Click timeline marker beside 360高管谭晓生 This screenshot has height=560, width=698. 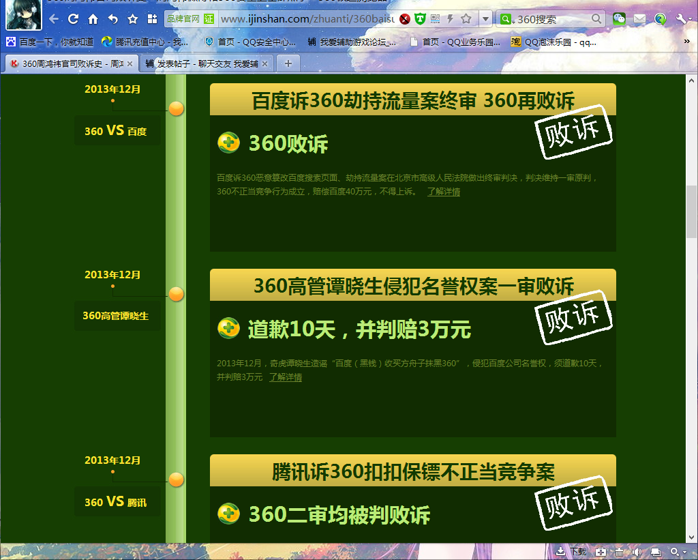coord(177,294)
